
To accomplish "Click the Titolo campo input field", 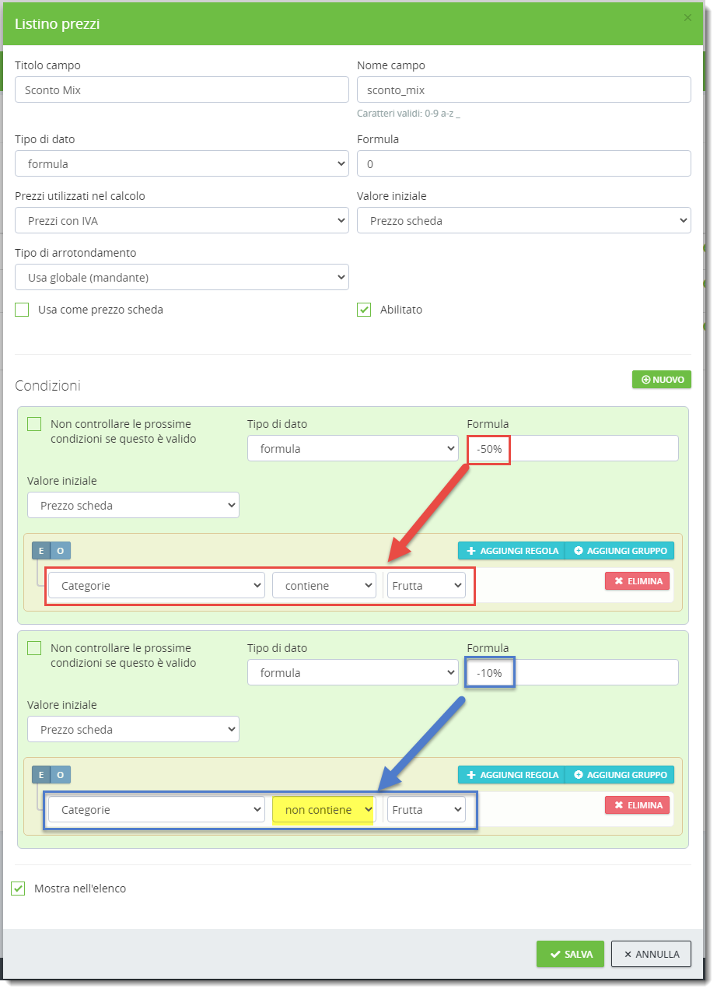I will [181, 90].
